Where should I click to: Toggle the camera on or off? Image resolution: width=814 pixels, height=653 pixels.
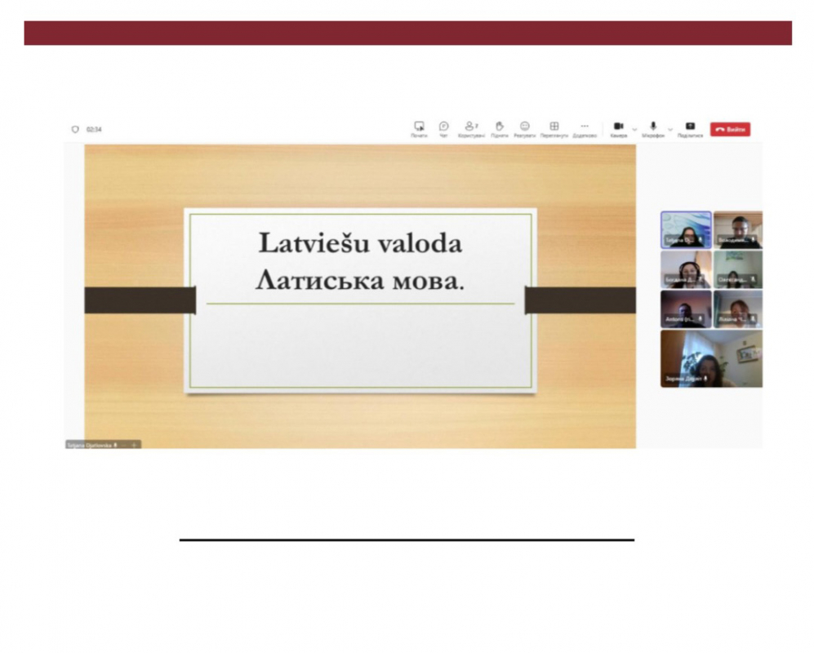[x=619, y=128]
